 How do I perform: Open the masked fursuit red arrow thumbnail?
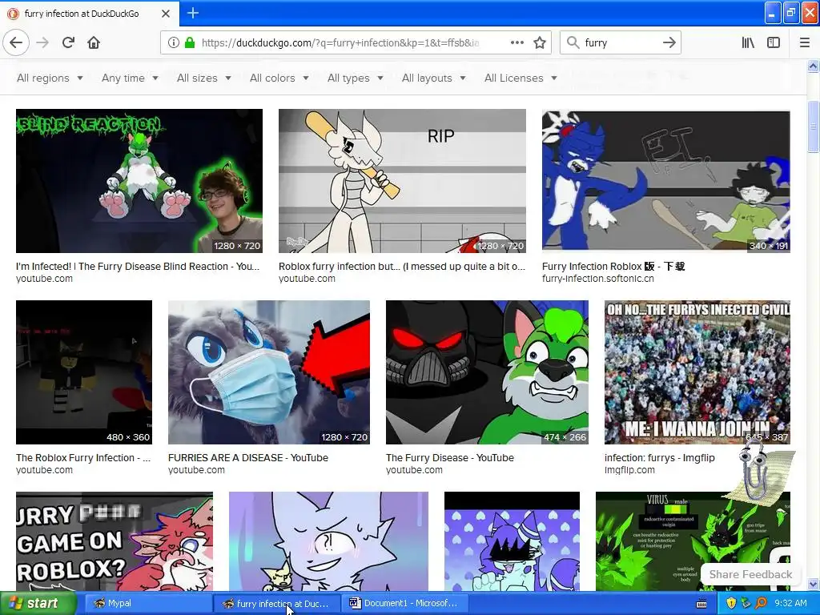[269, 372]
